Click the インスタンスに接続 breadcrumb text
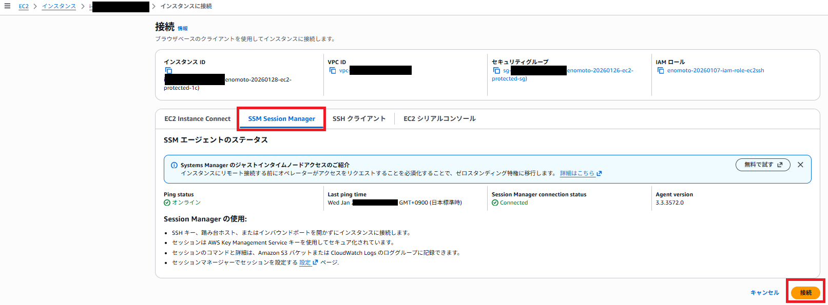The image size is (828, 305). (x=186, y=6)
